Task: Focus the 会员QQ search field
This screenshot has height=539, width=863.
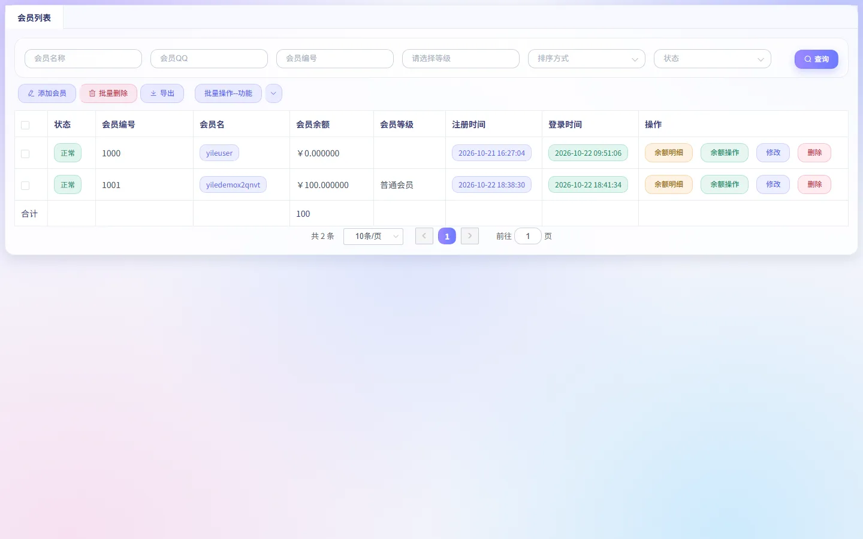Action: [209, 59]
